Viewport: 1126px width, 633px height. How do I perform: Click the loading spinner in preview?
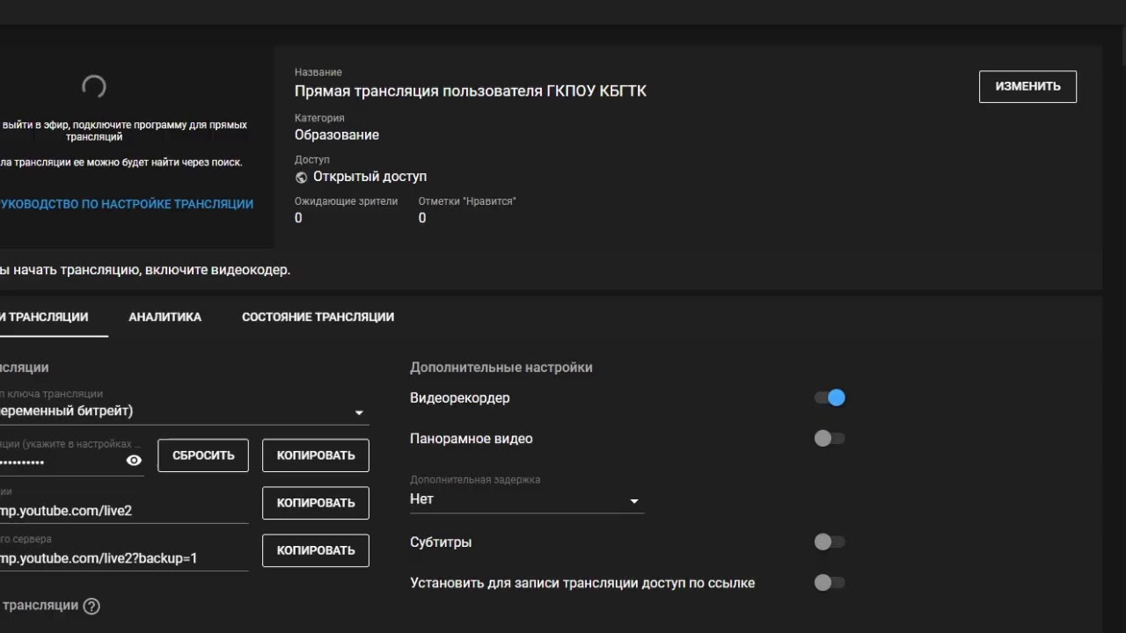coord(94,86)
